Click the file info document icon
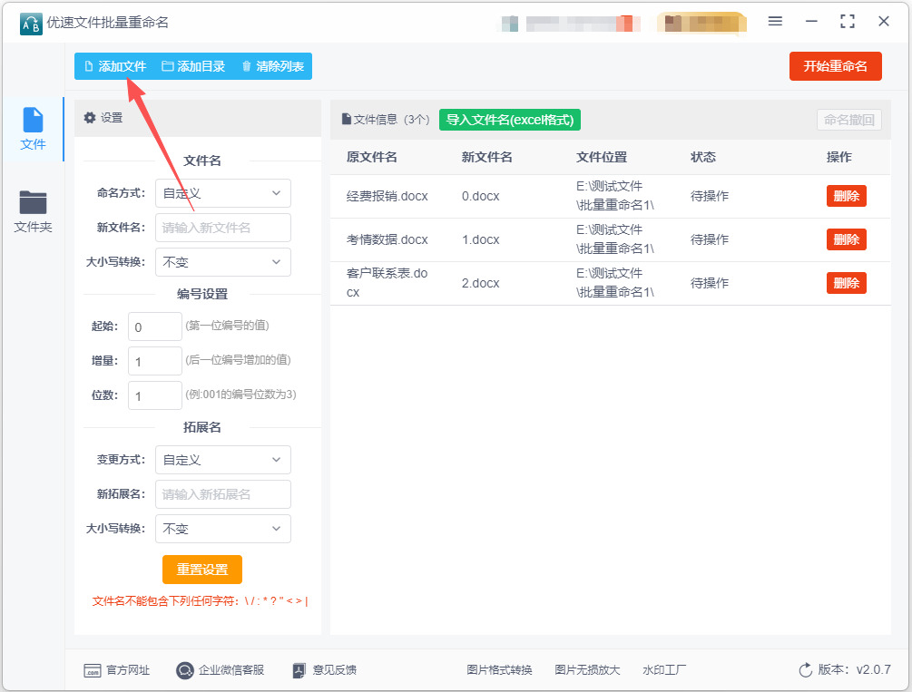 coord(347,119)
